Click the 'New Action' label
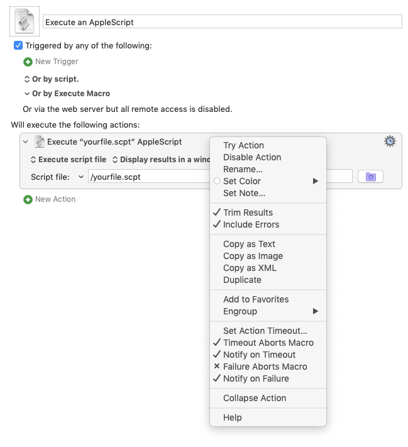This screenshot has width=408, height=447. (x=55, y=199)
